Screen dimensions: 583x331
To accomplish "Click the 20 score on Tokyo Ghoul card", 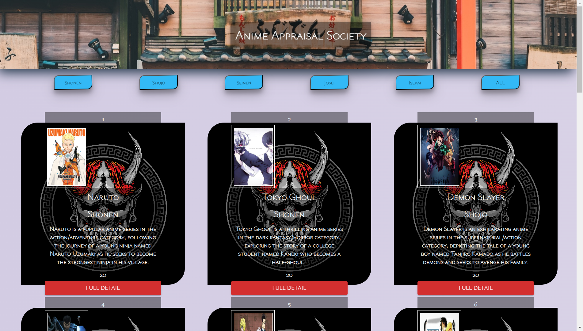I will pos(289,275).
